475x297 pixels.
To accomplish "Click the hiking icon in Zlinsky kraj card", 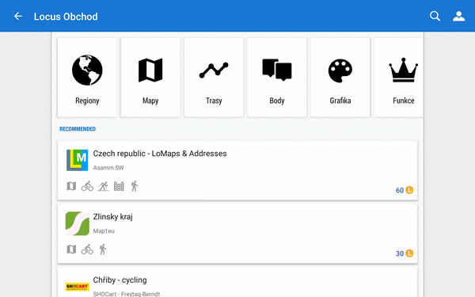I will point(103,249).
